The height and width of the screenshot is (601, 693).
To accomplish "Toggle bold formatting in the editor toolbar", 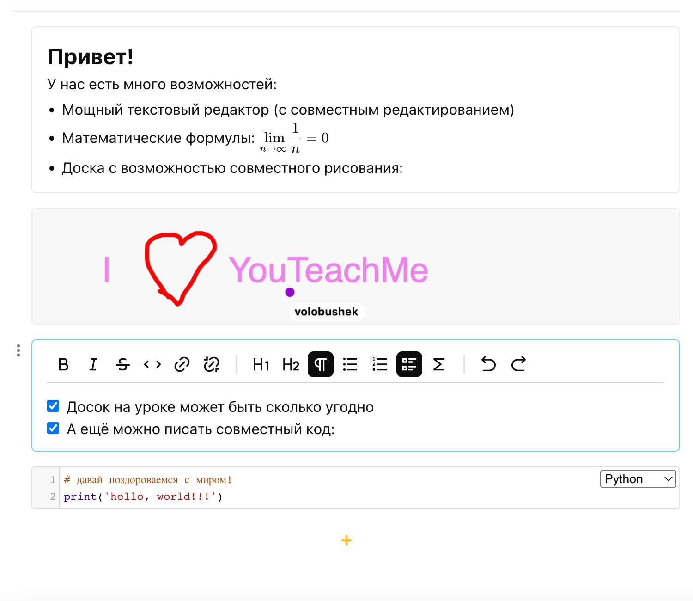I will (x=63, y=364).
